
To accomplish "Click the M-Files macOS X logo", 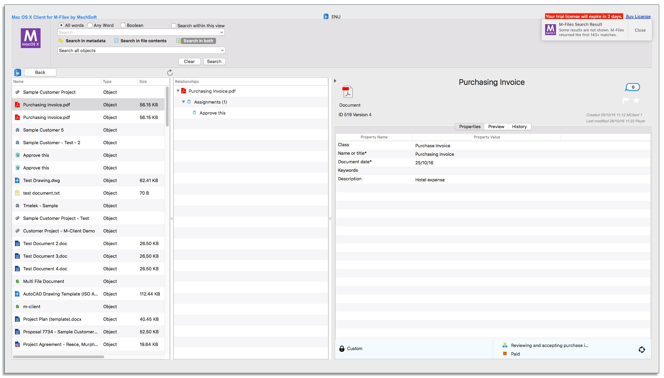I will [x=31, y=38].
